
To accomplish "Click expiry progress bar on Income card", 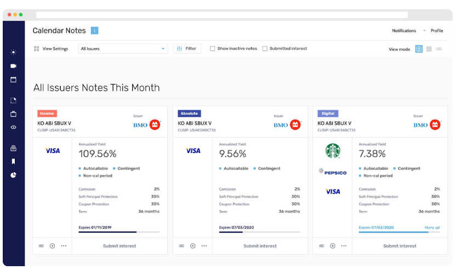I will 119,232.
